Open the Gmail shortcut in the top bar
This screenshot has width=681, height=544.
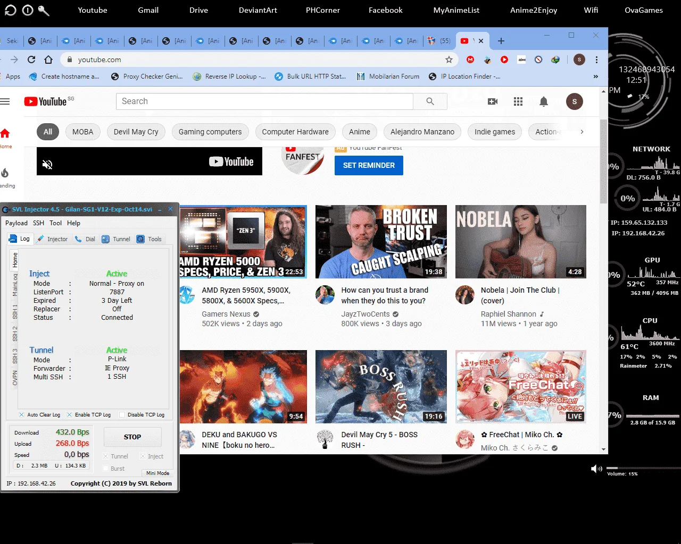(x=148, y=10)
